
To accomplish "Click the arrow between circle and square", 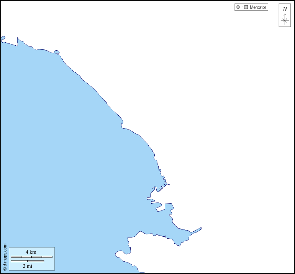I will pyautogui.click(x=242, y=7).
